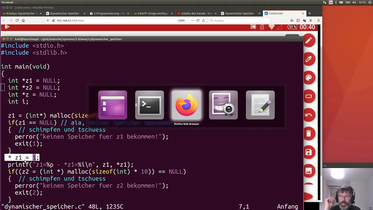Bookmark this page with the star icon
Screen dimensions: 373x210
(x=203, y=20)
